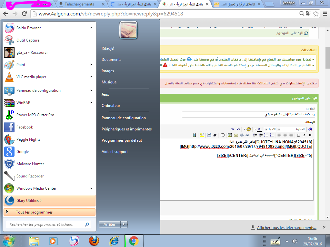
Task: Click the insert link chain icon
Action: tap(247, 135)
